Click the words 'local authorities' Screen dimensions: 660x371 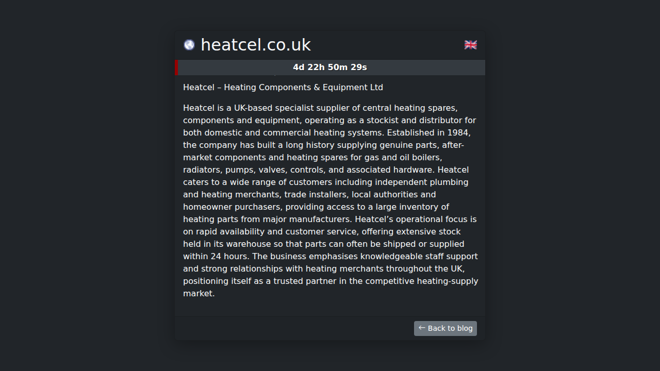[393, 195]
